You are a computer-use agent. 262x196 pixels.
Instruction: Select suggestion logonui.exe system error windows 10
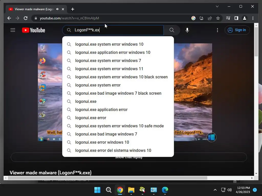point(118,44)
